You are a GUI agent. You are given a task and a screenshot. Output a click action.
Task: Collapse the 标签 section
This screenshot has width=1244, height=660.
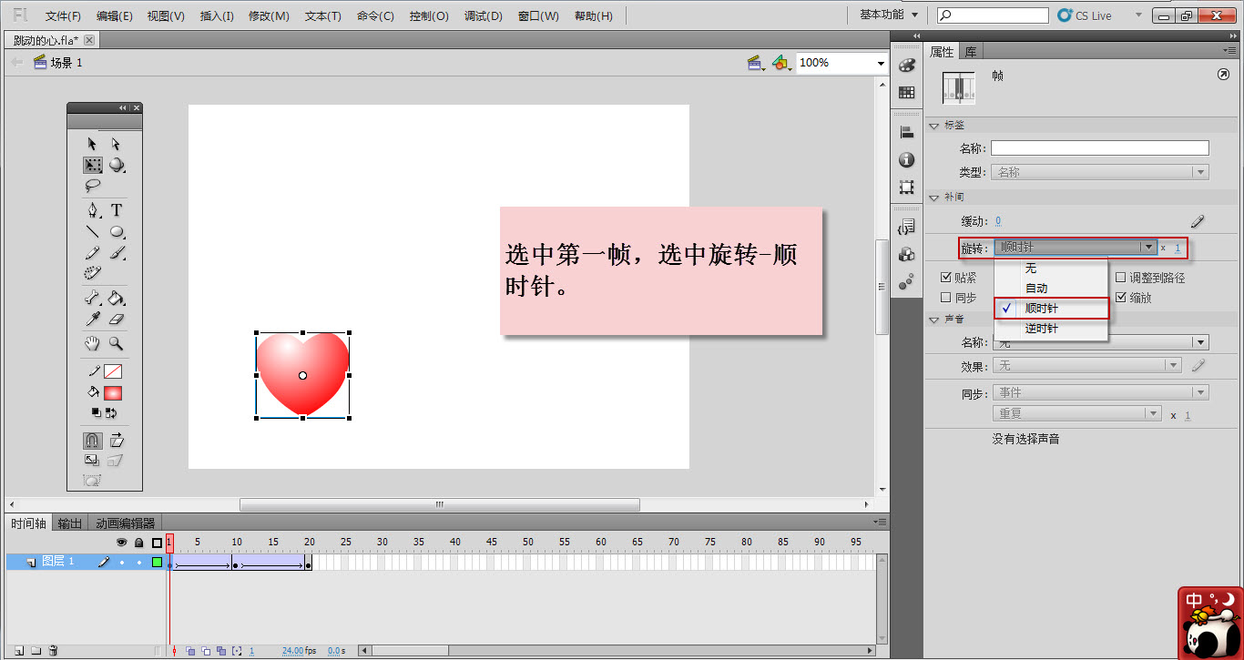click(933, 126)
